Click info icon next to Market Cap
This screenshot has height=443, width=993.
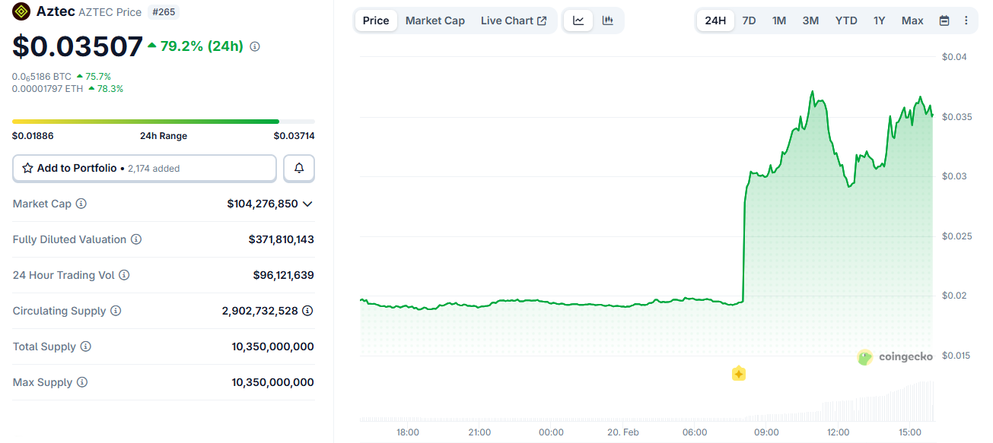81,204
